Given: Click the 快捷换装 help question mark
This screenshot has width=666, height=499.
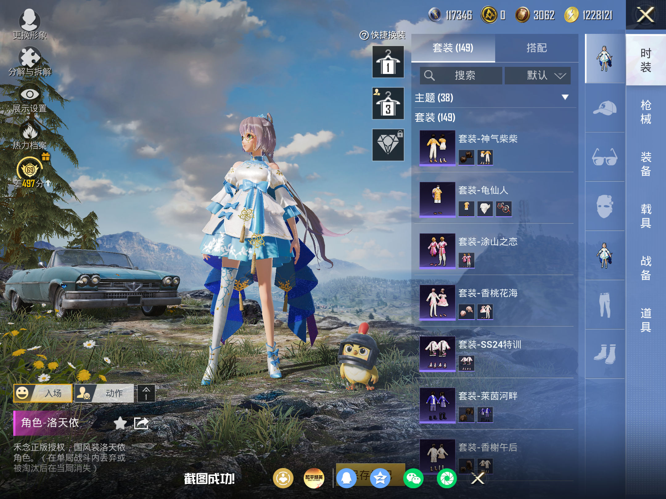Looking at the screenshot, I should (x=364, y=35).
